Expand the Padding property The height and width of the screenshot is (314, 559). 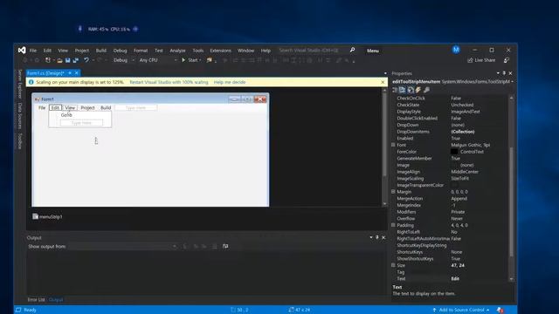(393, 225)
